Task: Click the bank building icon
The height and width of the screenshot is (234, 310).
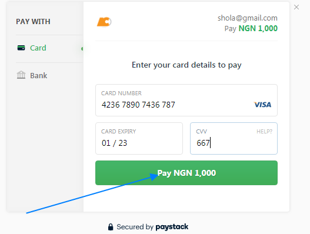Action: coord(21,75)
